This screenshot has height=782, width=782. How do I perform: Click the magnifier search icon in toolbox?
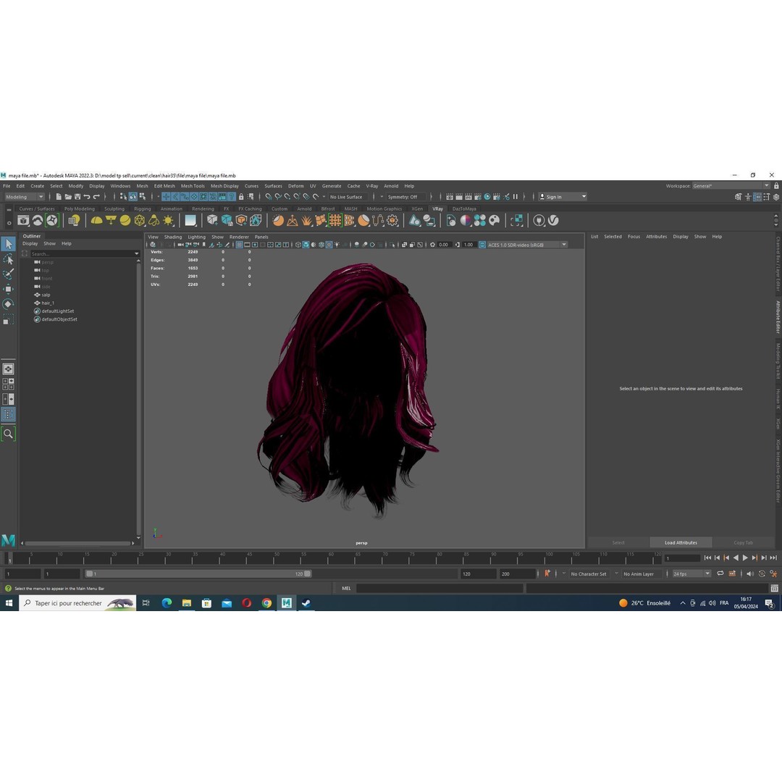coord(9,434)
